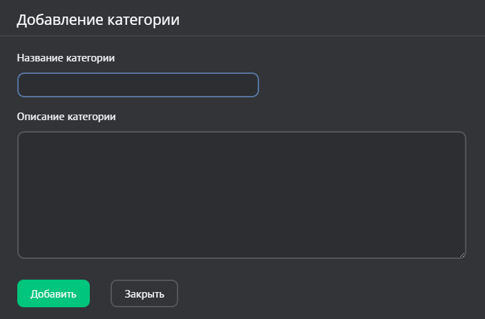Place cursor in the category description box
485x319 pixels.
click(241, 195)
